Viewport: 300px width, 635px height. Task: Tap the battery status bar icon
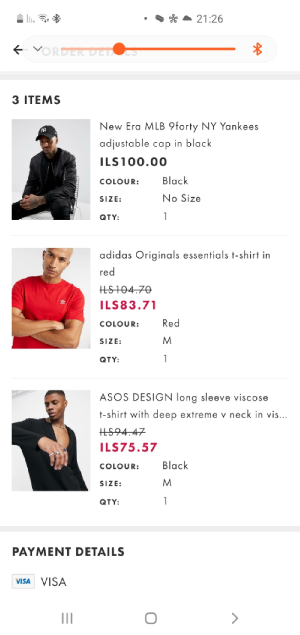pos(20,19)
